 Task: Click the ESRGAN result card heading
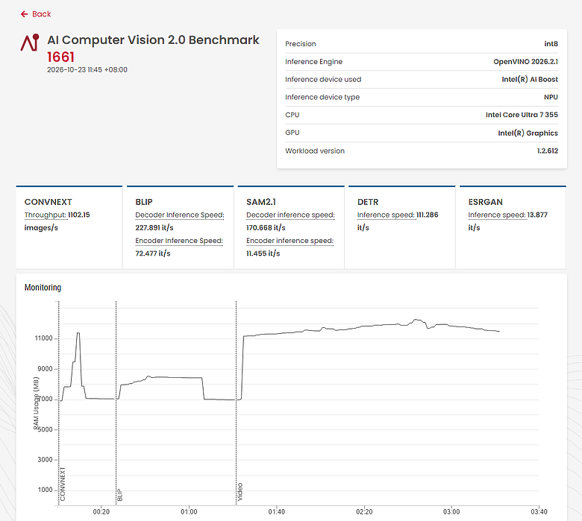click(486, 202)
